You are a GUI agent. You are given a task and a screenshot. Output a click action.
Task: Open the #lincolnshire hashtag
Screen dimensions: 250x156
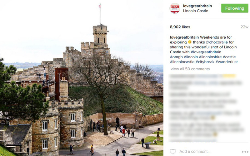[210, 57]
